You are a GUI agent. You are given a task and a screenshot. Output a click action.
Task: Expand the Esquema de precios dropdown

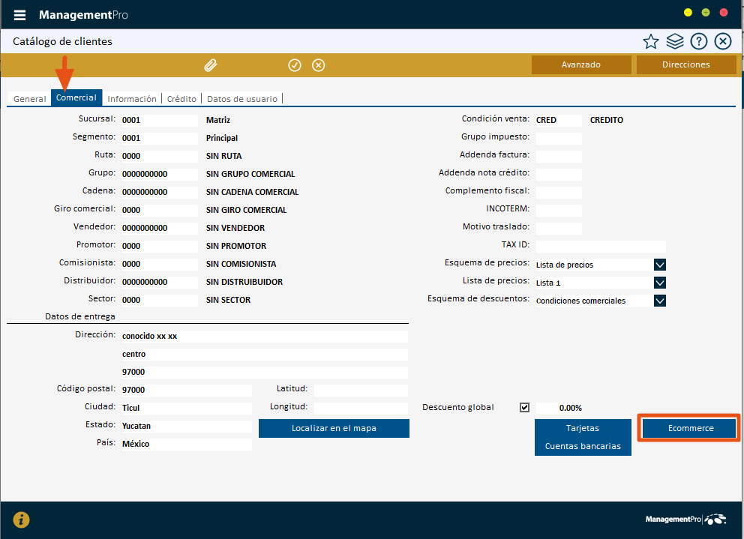pyautogui.click(x=659, y=265)
